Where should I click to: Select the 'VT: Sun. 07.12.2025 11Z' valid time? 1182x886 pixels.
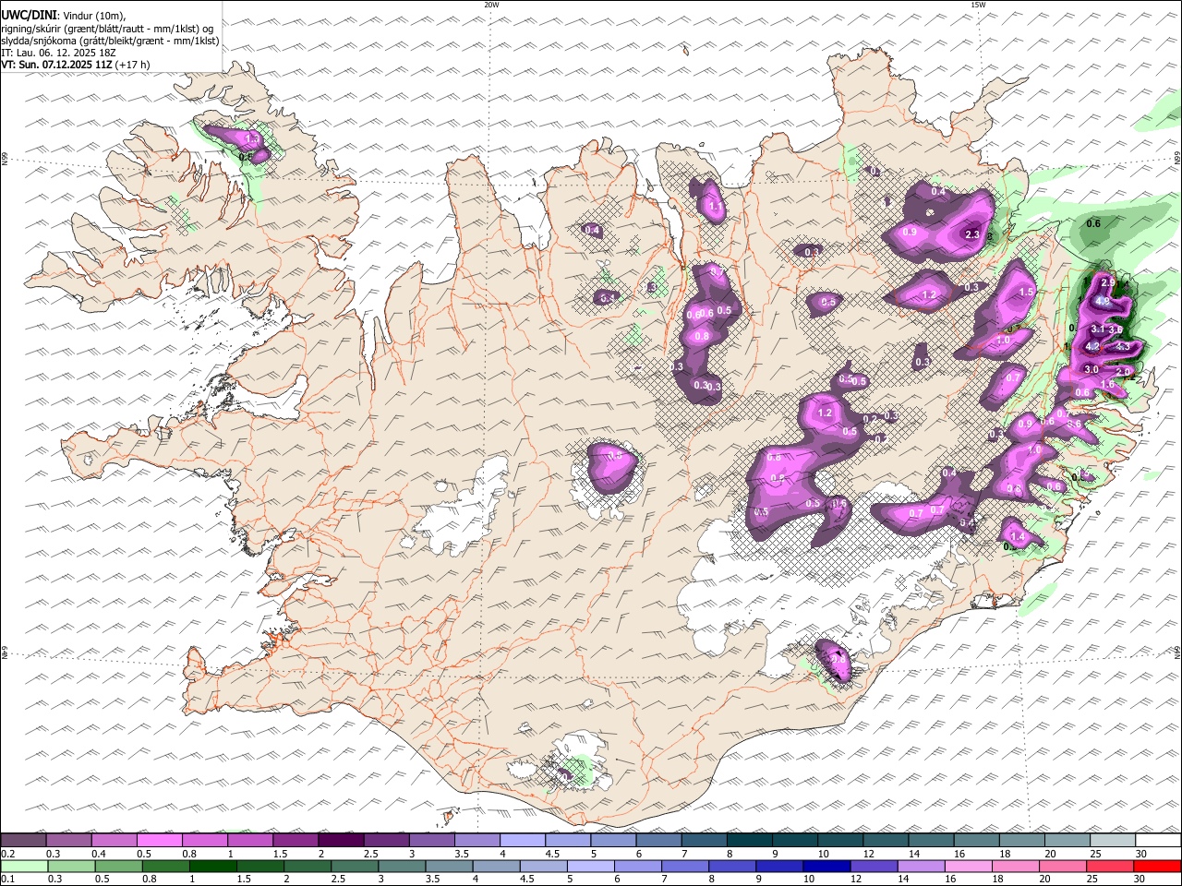point(56,65)
